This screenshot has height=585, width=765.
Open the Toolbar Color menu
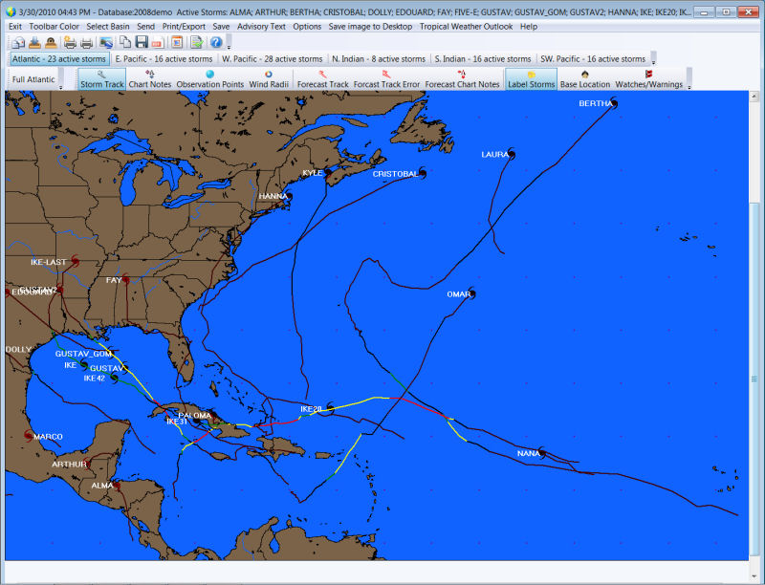tap(55, 27)
